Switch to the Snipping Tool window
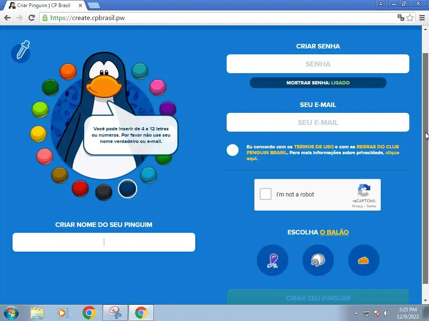 click(115, 313)
